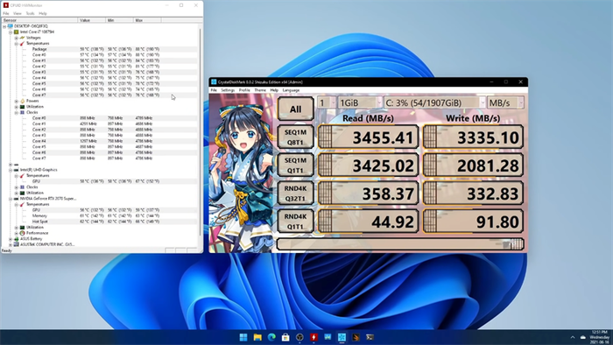Expand the Voltages tree node
Image resolution: width=613 pixels, height=345 pixels.
point(16,38)
